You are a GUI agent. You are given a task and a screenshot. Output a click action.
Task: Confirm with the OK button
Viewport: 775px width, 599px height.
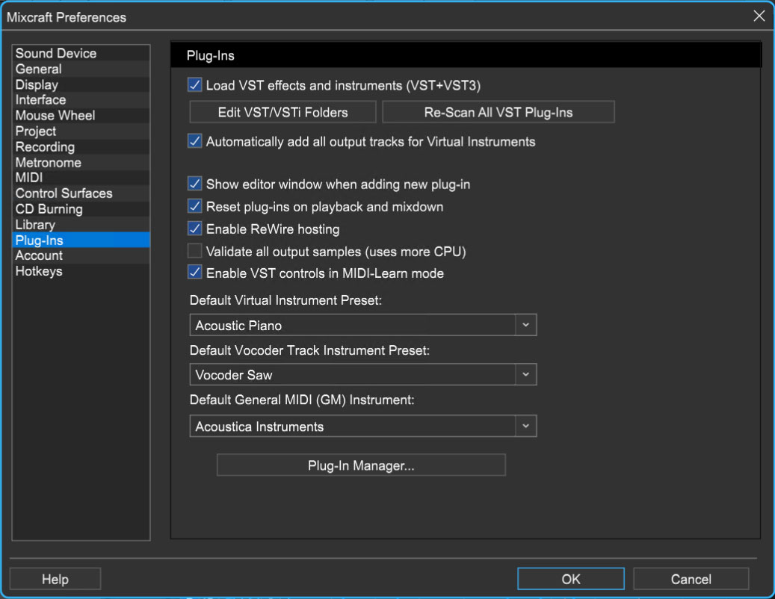tap(571, 579)
